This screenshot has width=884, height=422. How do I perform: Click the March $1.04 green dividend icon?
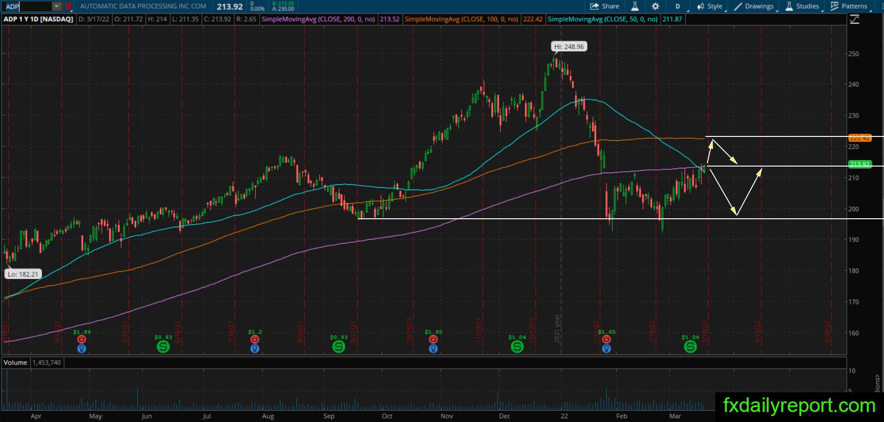coord(690,347)
